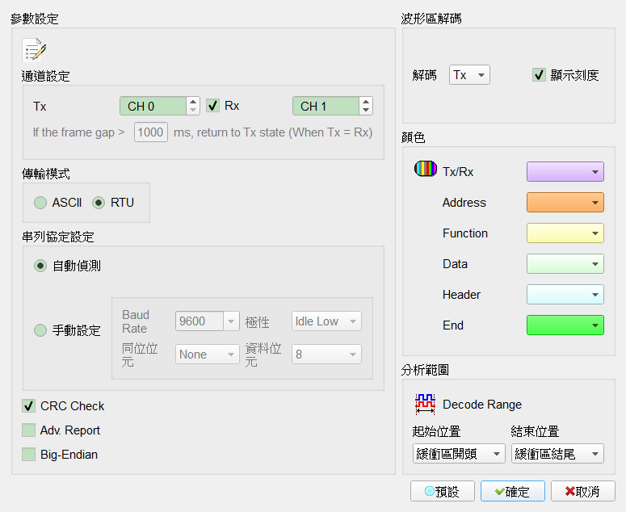
Task: Pick the Function yellow color swatch
Action: [x=565, y=233]
